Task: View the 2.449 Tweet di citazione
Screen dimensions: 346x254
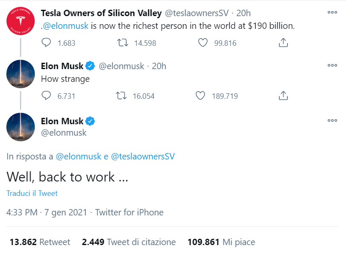Action: [x=129, y=242]
